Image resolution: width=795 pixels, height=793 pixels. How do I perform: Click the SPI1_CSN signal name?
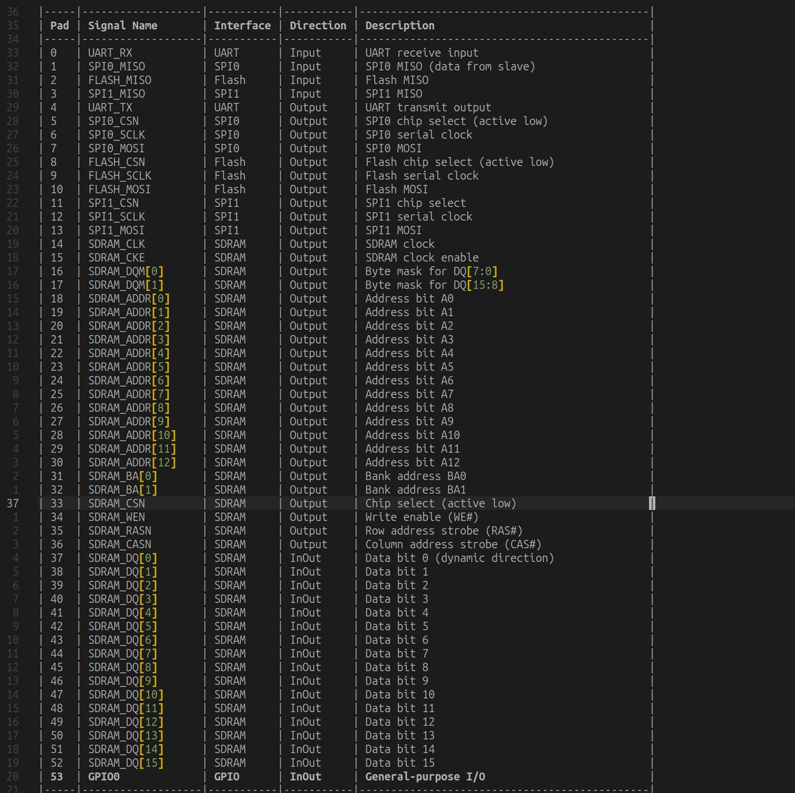(113, 203)
